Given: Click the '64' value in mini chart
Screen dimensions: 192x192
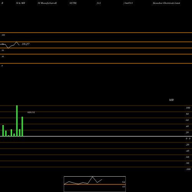Looking at the screenshot, I should [x=124, y=182].
